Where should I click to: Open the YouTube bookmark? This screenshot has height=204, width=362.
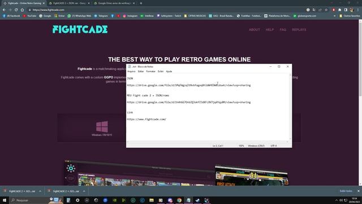coord(30,16)
